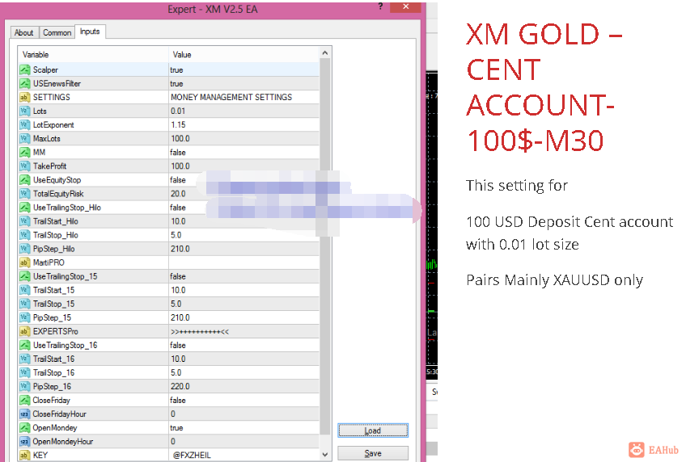Viewport: 686px width, 462px height.
Task: Click the Load button
Action: (x=373, y=430)
